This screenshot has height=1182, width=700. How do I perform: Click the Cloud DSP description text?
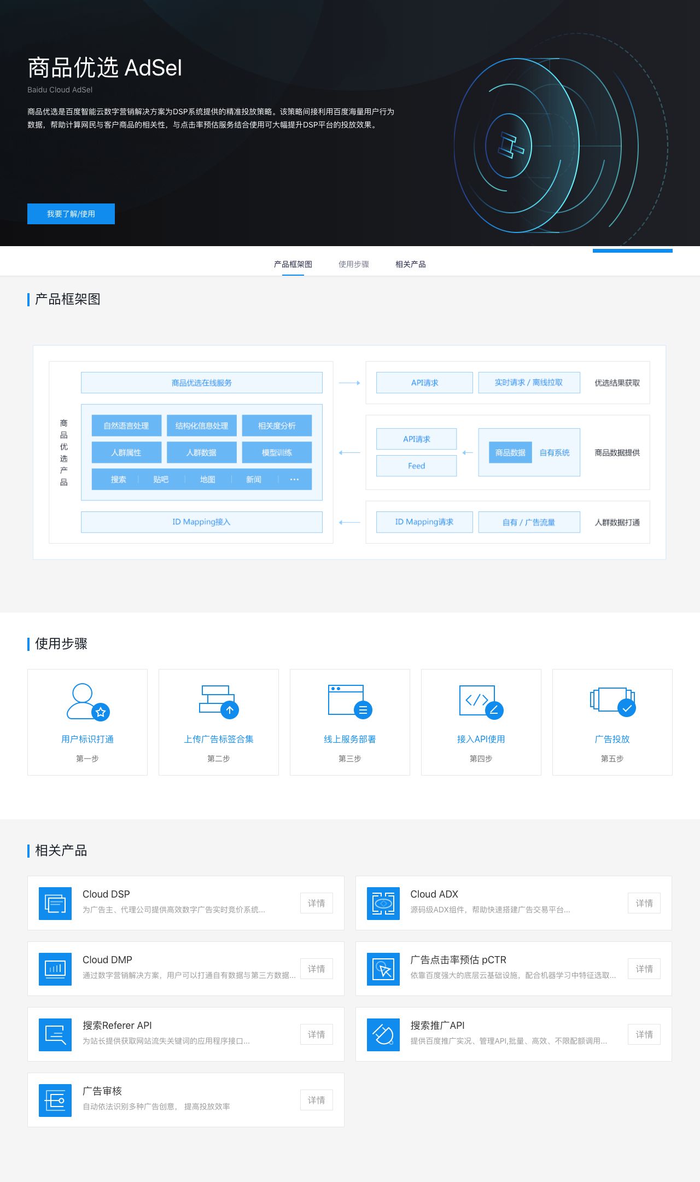pyautogui.click(x=174, y=910)
